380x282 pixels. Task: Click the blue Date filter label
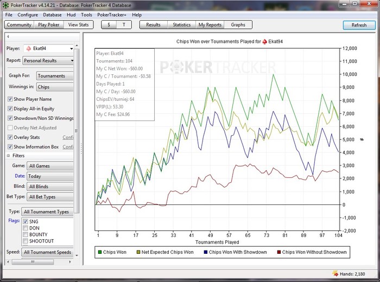point(20,176)
